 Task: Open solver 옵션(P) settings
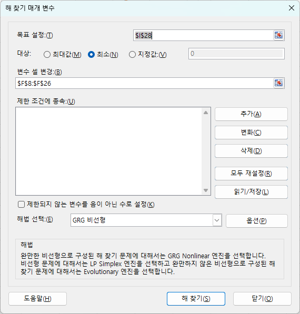[x=257, y=221]
